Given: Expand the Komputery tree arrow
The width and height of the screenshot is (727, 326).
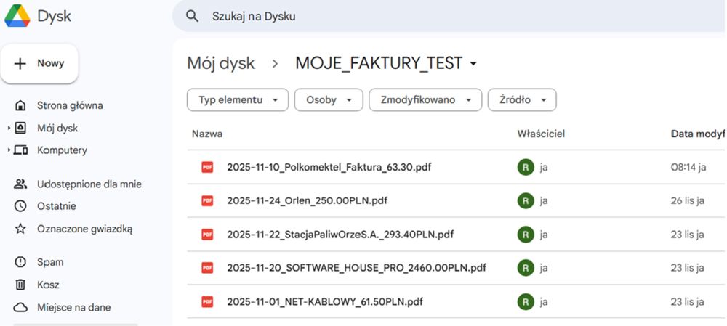Looking at the screenshot, I should pyautogui.click(x=9, y=150).
